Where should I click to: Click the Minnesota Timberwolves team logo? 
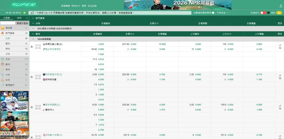tap(44, 74)
